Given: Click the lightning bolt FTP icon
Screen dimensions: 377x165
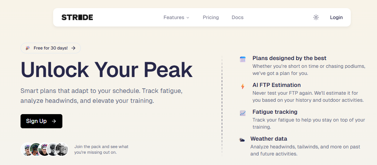Looking at the screenshot, I should point(243,86).
